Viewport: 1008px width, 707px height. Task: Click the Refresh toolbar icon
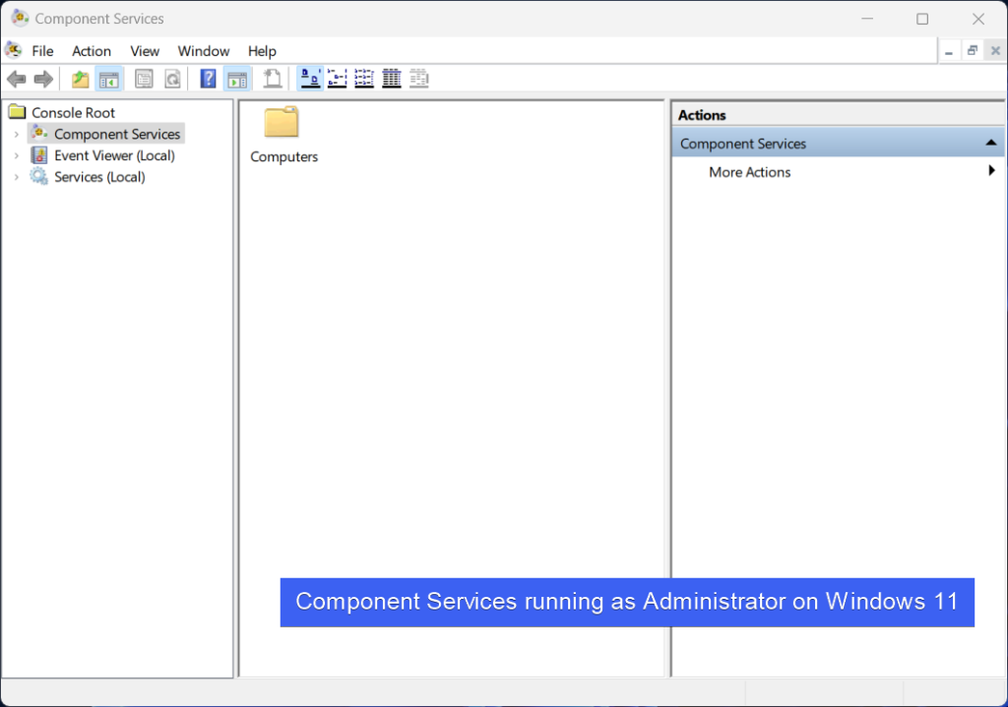coord(172,78)
